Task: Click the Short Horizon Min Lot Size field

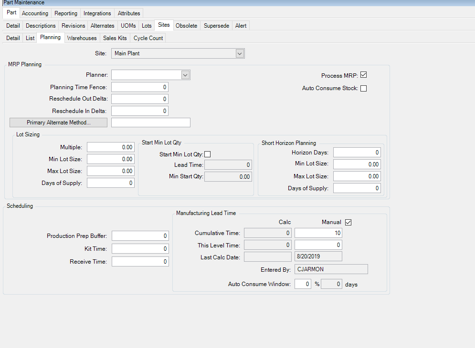Action: tap(357, 164)
